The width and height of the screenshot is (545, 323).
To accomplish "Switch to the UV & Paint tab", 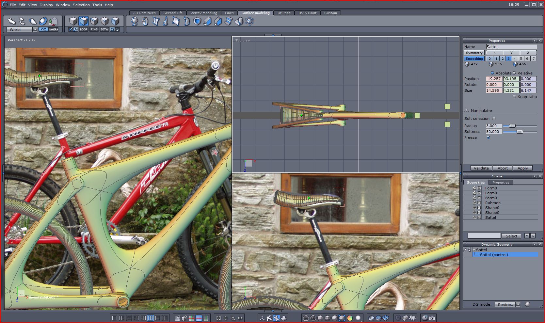I will [x=307, y=13].
